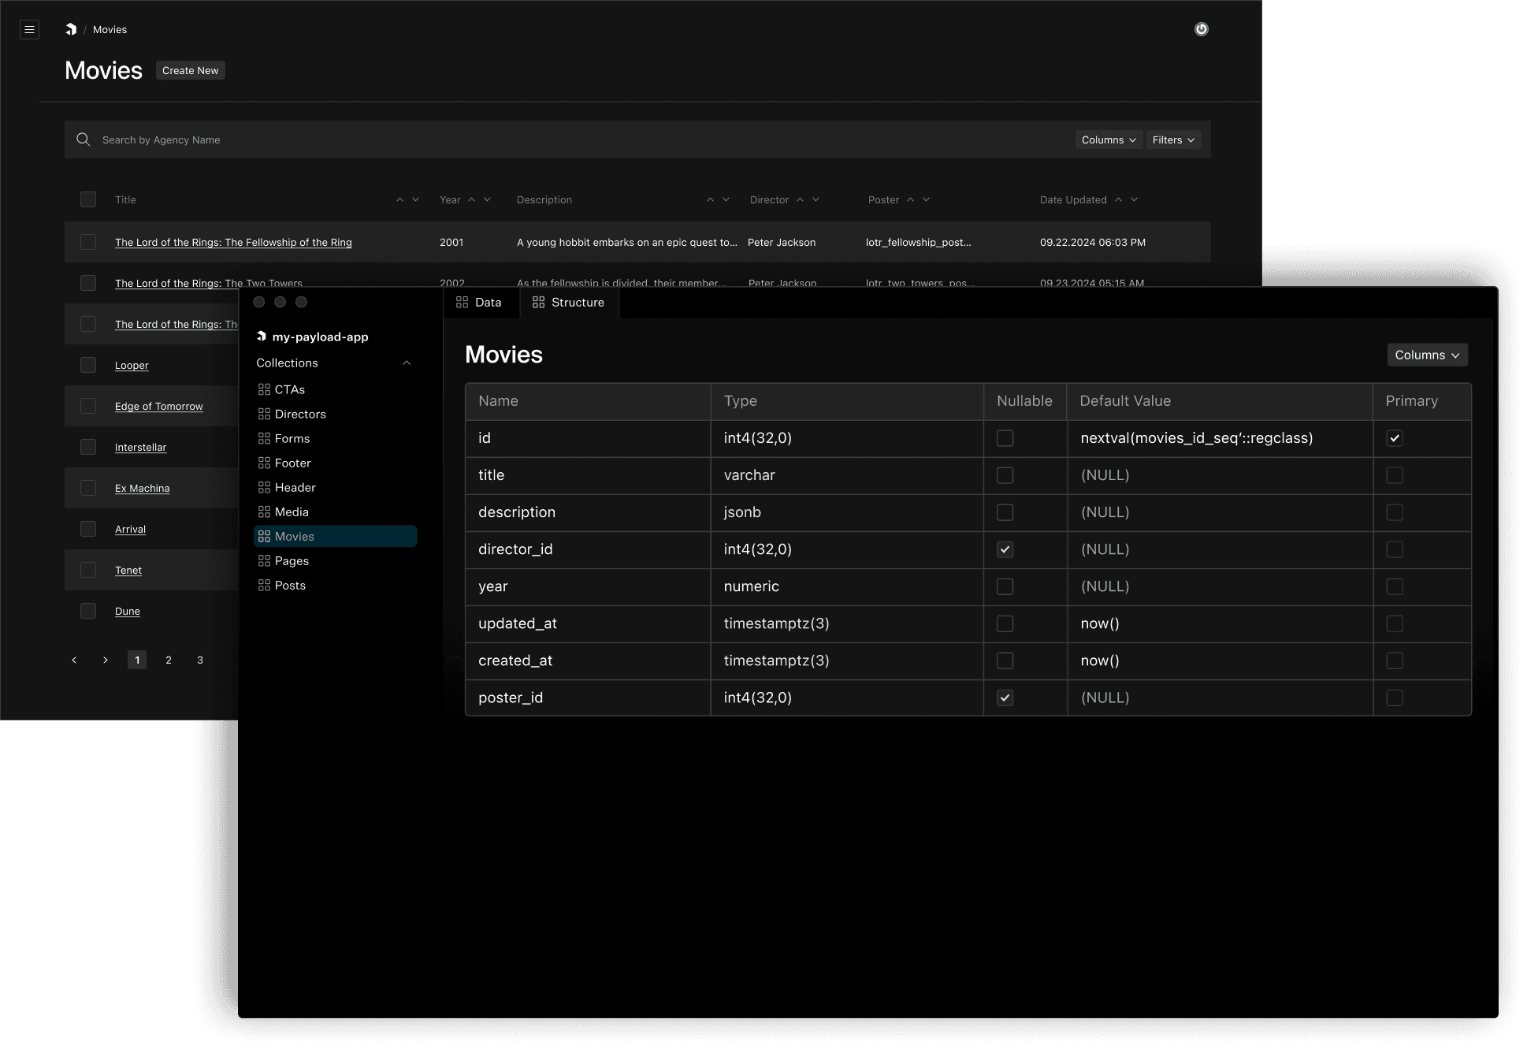The width and height of the screenshot is (1527, 1049).
Task: Uncheck Nullable for poster_id row
Action: [x=1005, y=697]
